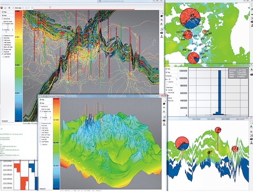The width and height of the screenshot is (253, 192).
Task: Enable Framework only in the Example Model window
Action: coord(40,123)
